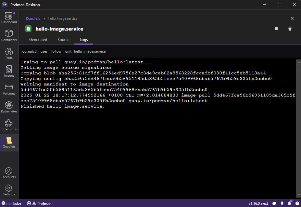Switch to the Source tab

(x=63, y=40)
